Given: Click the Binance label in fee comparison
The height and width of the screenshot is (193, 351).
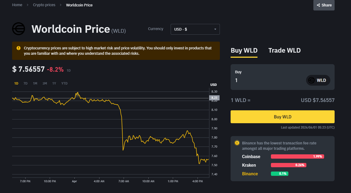Looking at the screenshot, I should coord(250,174).
